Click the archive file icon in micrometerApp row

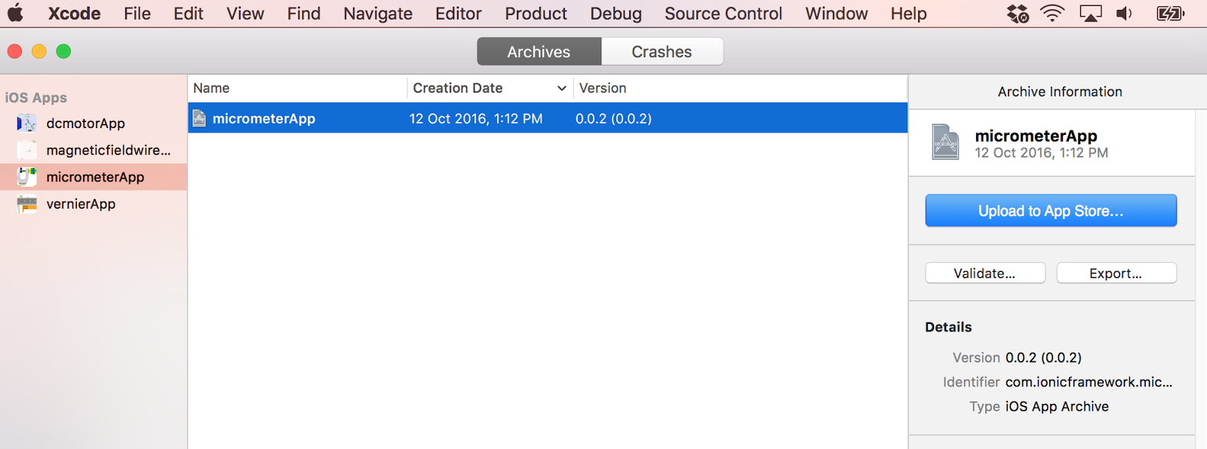(199, 118)
